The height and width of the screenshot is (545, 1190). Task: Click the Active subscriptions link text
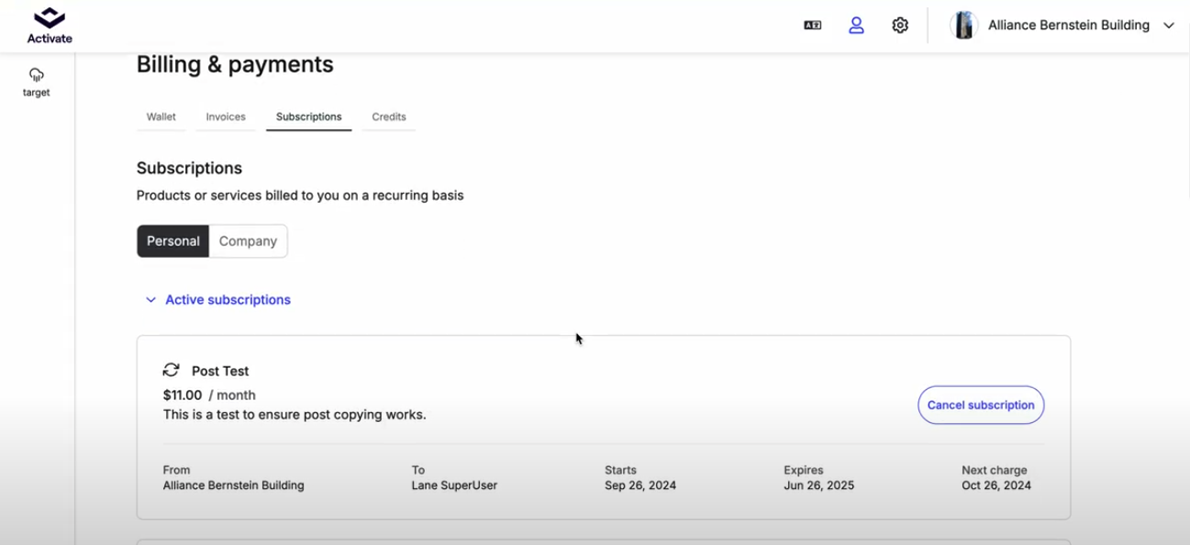pos(228,300)
